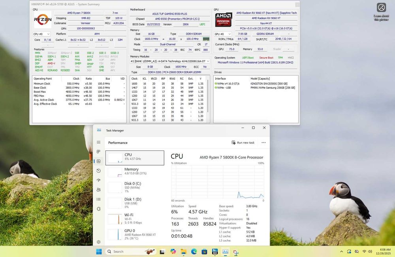Open the three-dots more options in Task Manager
Screen dimensions: 395x257
(x=263, y=143)
